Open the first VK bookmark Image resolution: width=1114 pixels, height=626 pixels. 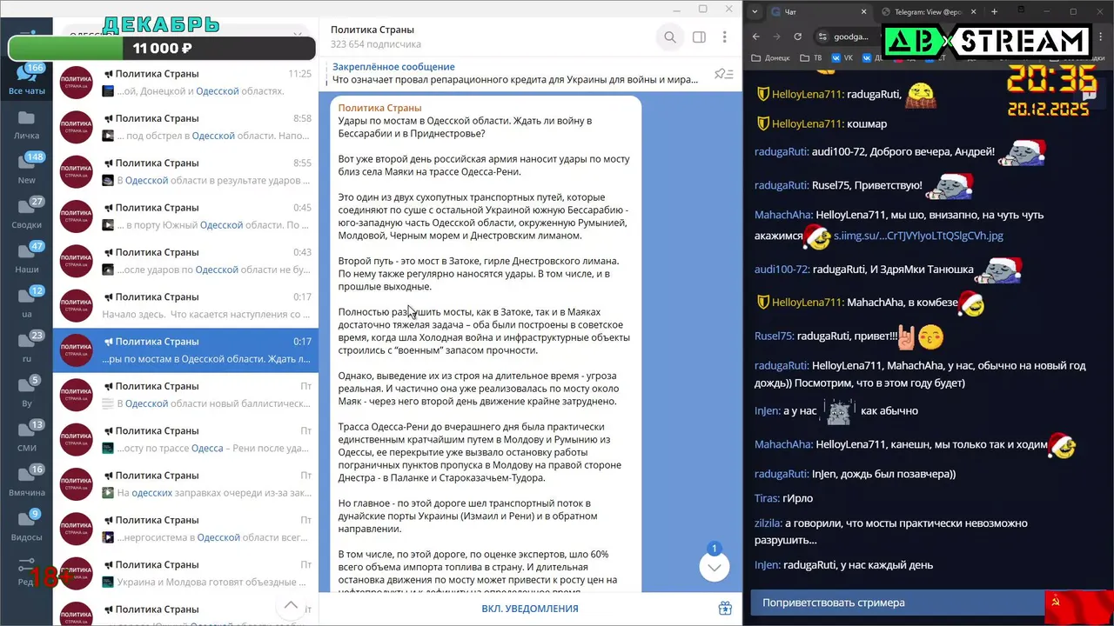[842, 58]
